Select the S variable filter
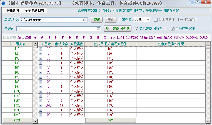The width and height of the screenshot is (212, 125). pyautogui.click(x=91, y=37)
